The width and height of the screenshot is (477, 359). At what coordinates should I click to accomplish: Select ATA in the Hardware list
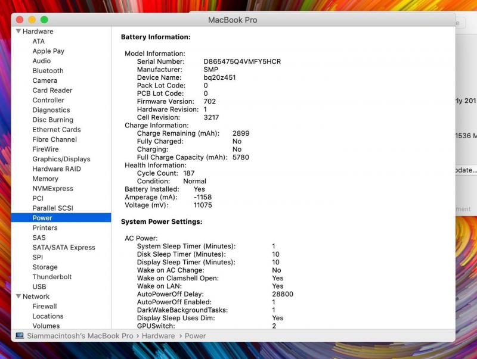pyautogui.click(x=39, y=41)
